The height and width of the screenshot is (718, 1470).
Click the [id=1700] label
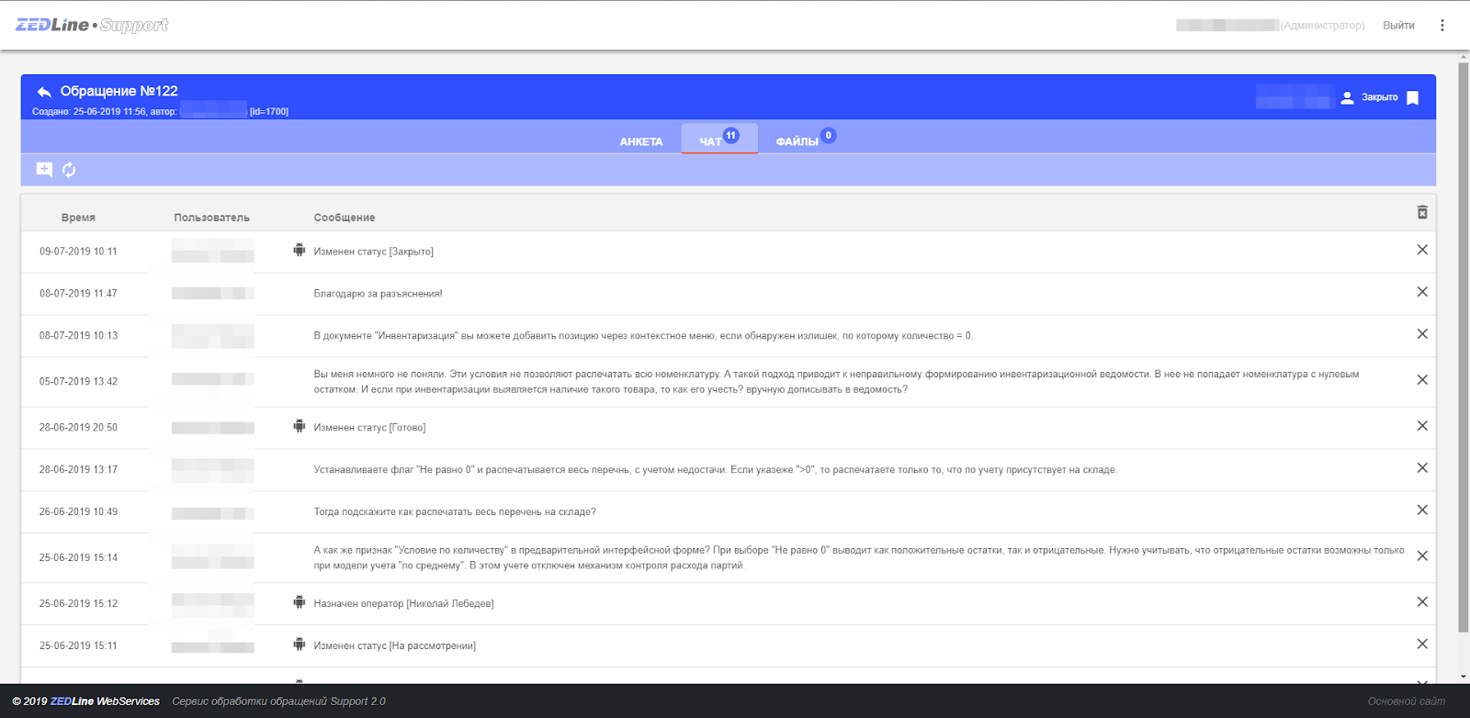click(x=269, y=112)
